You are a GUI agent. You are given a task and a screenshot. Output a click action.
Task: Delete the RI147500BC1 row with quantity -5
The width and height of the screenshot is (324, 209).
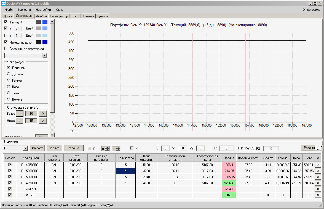pyautogui.click(x=318, y=165)
